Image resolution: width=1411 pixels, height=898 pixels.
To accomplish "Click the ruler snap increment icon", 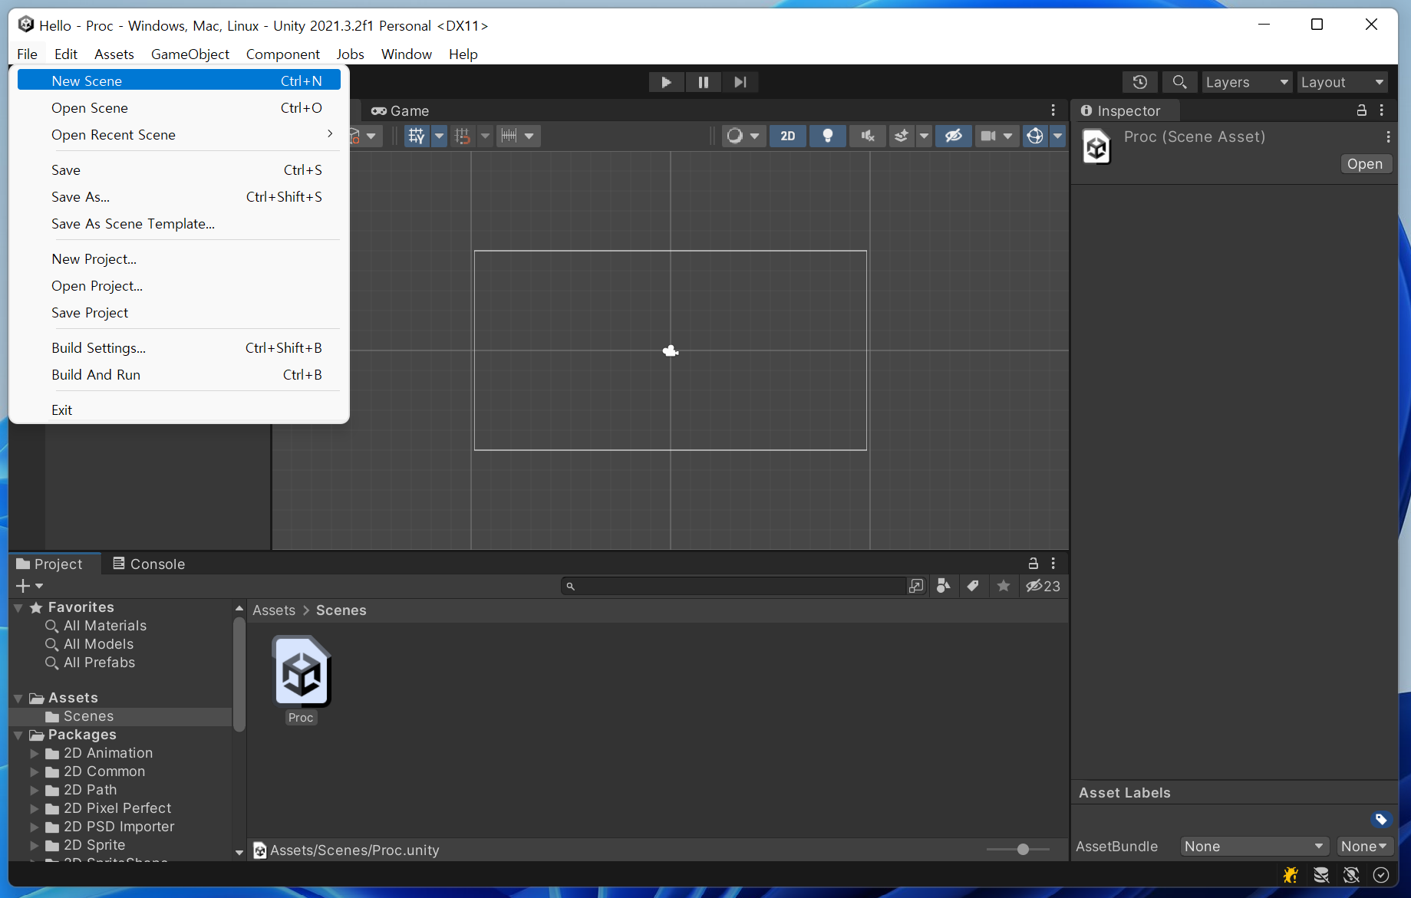I will point(509,136).
